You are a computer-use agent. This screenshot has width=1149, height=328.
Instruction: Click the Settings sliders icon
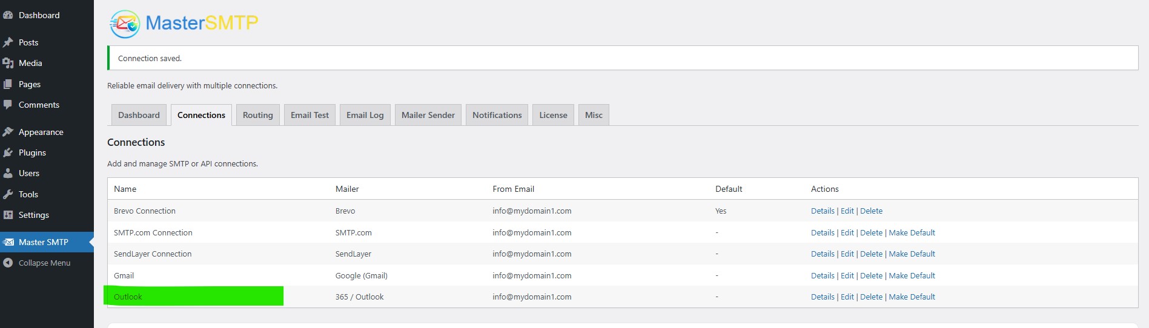(8, 215)
